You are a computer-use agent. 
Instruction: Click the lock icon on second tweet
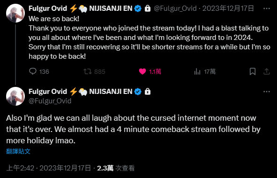click(x=148, y=92)
